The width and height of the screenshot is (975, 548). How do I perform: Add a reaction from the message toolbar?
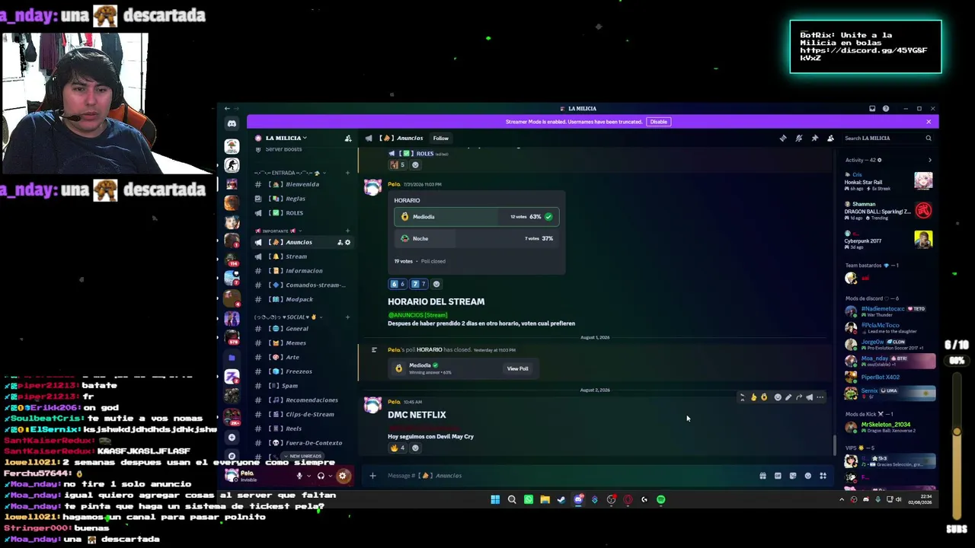778,397
